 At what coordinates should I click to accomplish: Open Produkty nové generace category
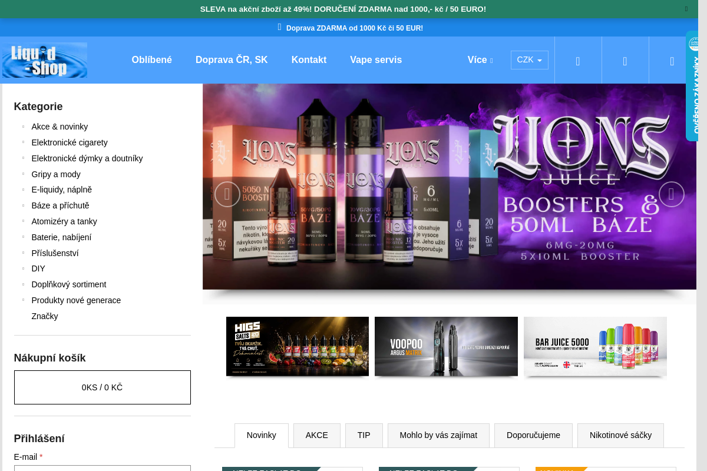coord(76,300)
